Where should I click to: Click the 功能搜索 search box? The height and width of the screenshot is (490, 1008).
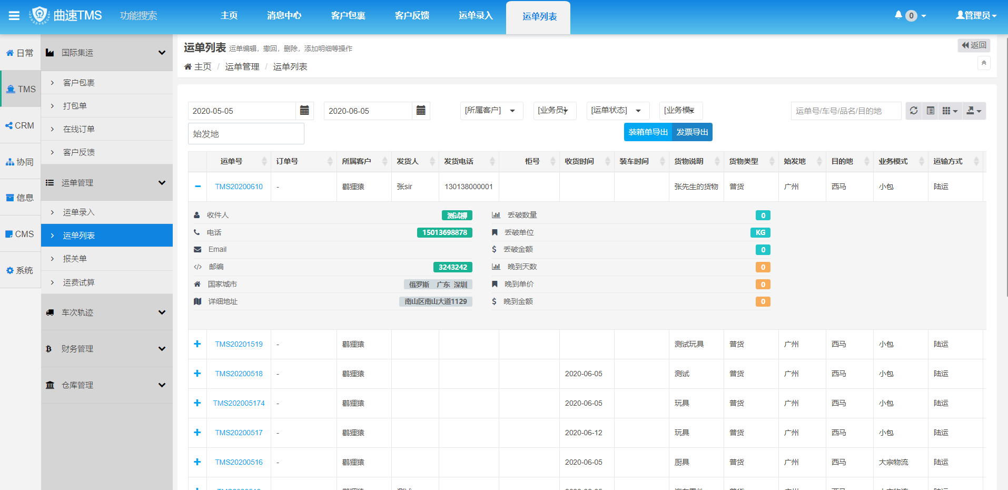click(x=139, y=16)
